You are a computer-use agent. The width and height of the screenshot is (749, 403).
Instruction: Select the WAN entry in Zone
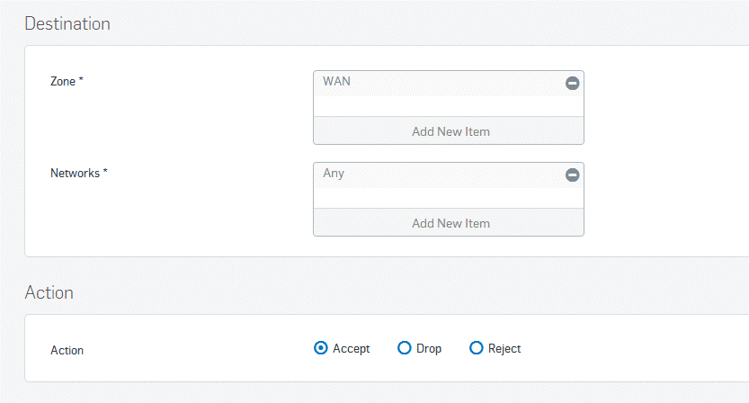click(439, 82)
